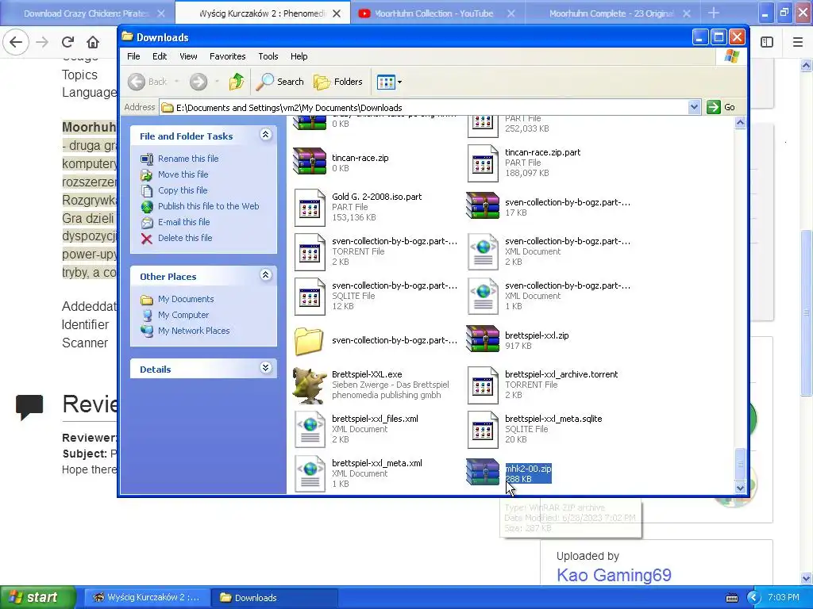Collapse the File and Folder Tasks panel
The image size is (813, 609).
click(265, 135)
